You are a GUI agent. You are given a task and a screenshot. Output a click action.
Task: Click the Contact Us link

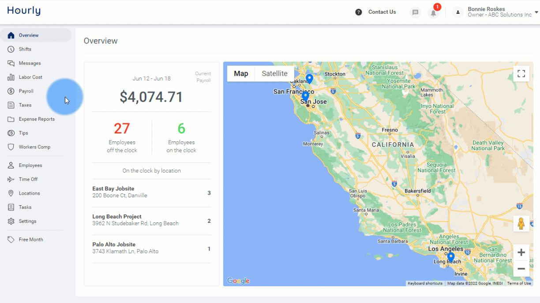click(382, 12)
